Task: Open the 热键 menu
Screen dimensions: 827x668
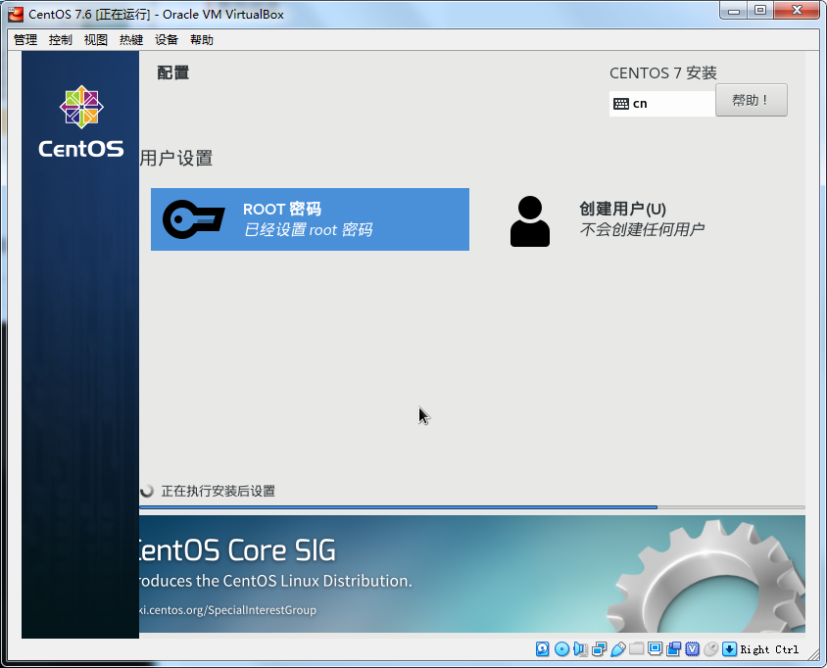Action: click(131, 40)
